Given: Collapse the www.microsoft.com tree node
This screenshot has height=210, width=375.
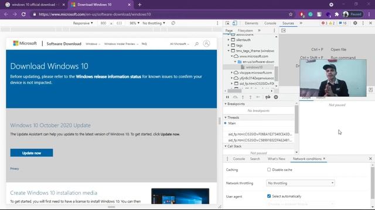Looking at the screenshot, I should [232, 56].
